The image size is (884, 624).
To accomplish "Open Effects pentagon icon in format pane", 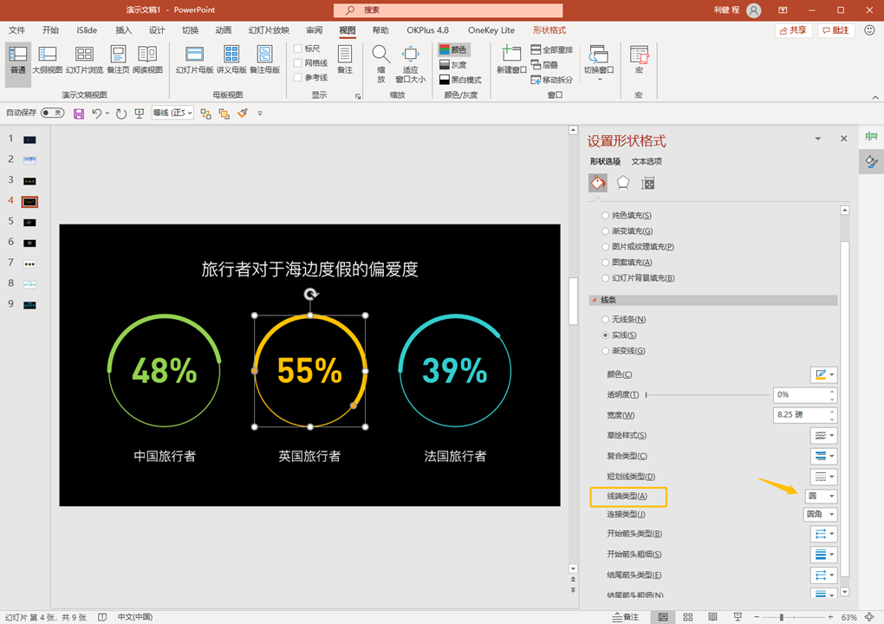I will [623, 183].
